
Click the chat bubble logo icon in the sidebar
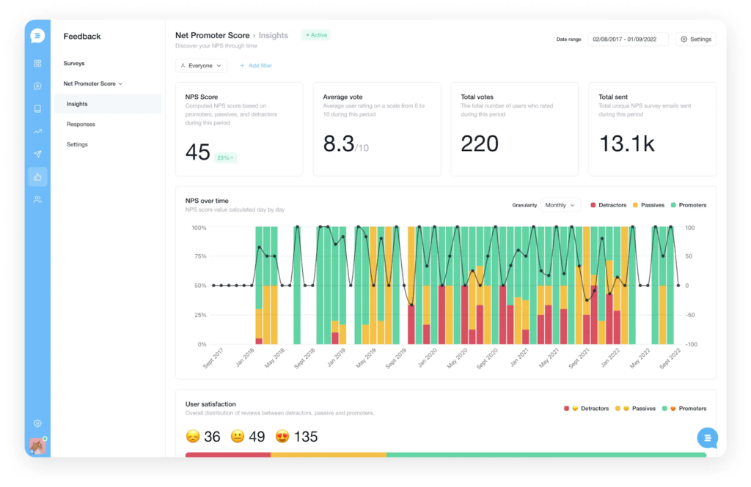point(37,36)
